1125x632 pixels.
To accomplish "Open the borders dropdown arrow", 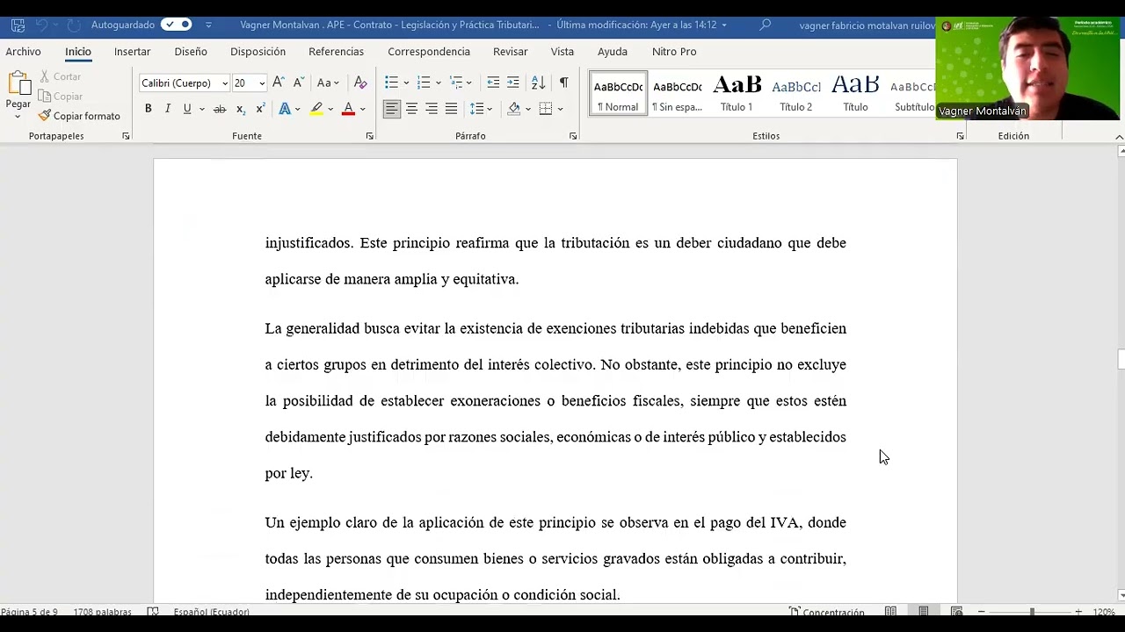I will (560, 109).
